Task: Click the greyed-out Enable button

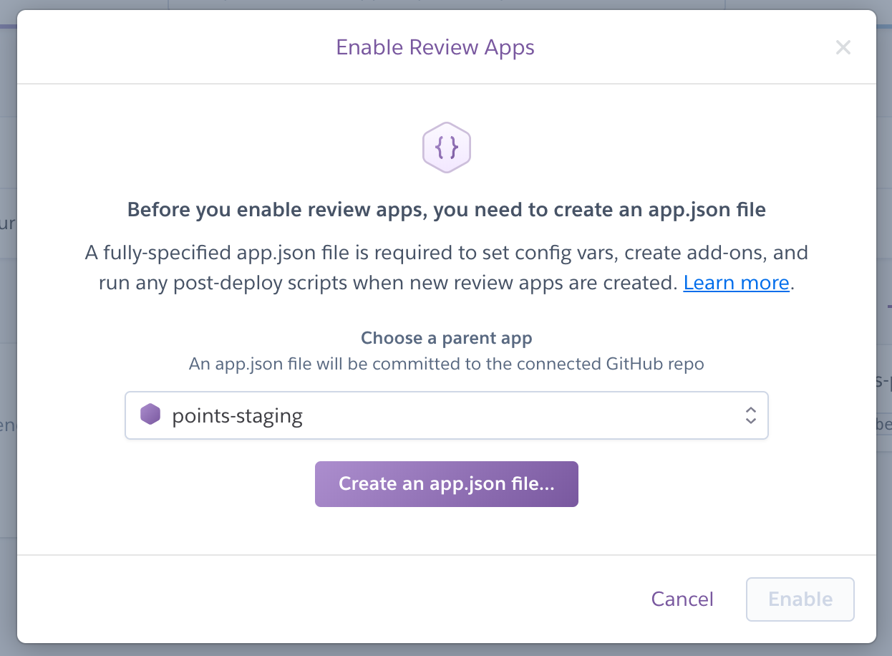Action: (x=800, y=599)
